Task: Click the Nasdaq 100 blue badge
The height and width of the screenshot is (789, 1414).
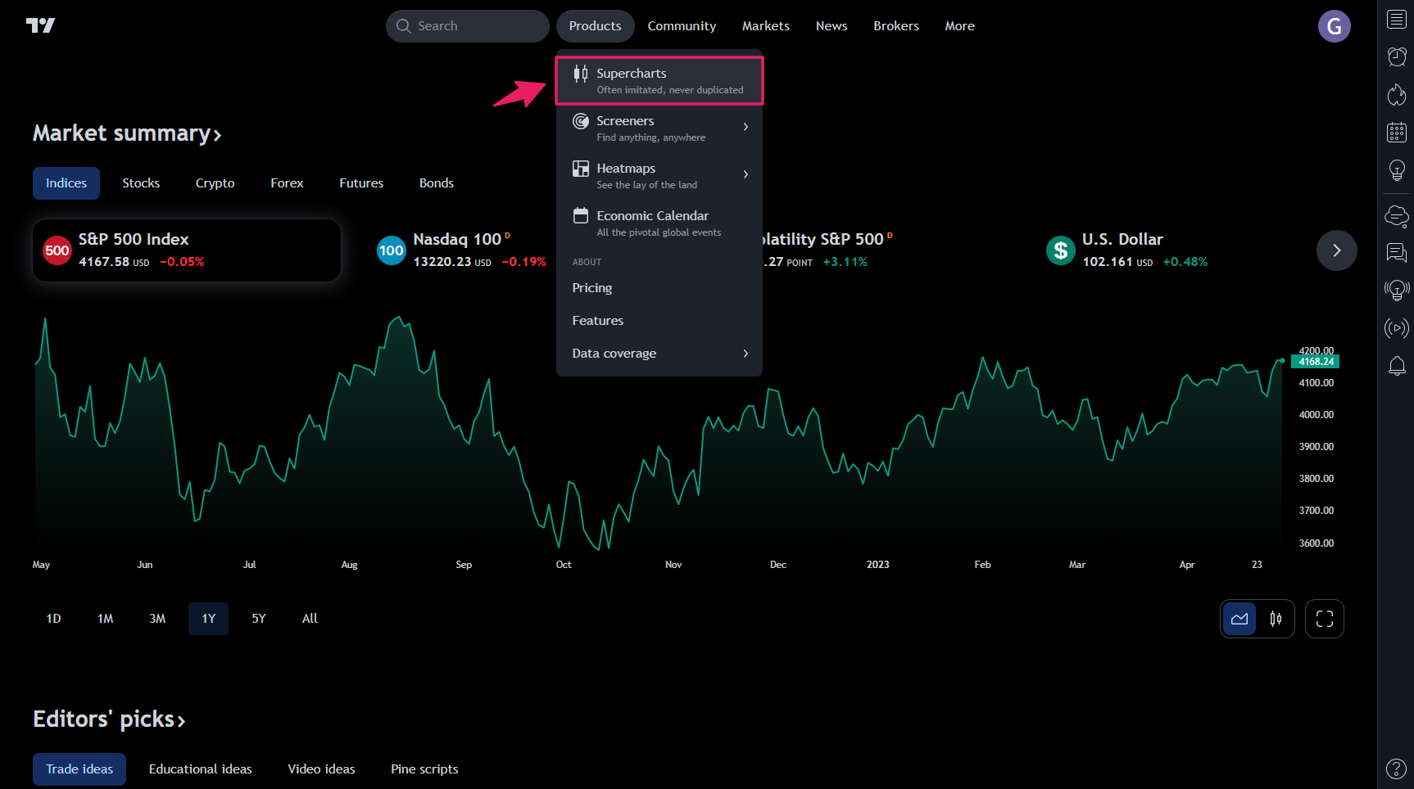Action: pyautogui.click(x=392, y=250)
